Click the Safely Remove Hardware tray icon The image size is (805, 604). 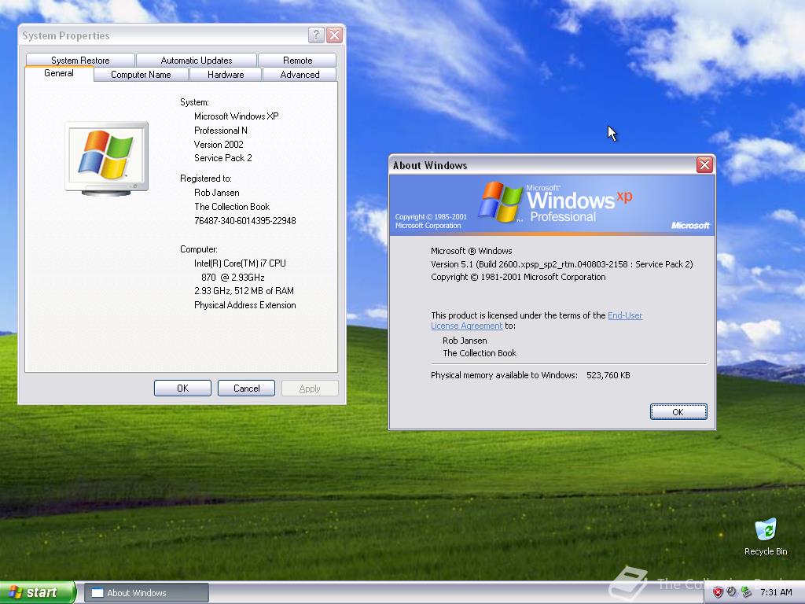(x=746, y=592)
